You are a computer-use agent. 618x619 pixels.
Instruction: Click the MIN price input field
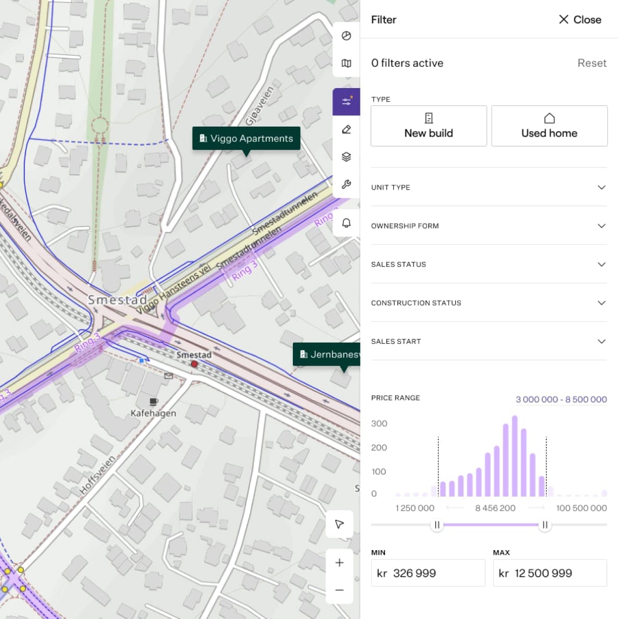pos(428,573)
